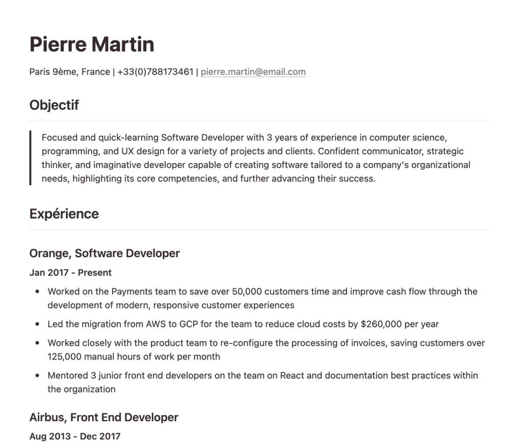Click the vertical quote bar beside the summary
The image size is (512, 446).
click(x=31, y=158)
